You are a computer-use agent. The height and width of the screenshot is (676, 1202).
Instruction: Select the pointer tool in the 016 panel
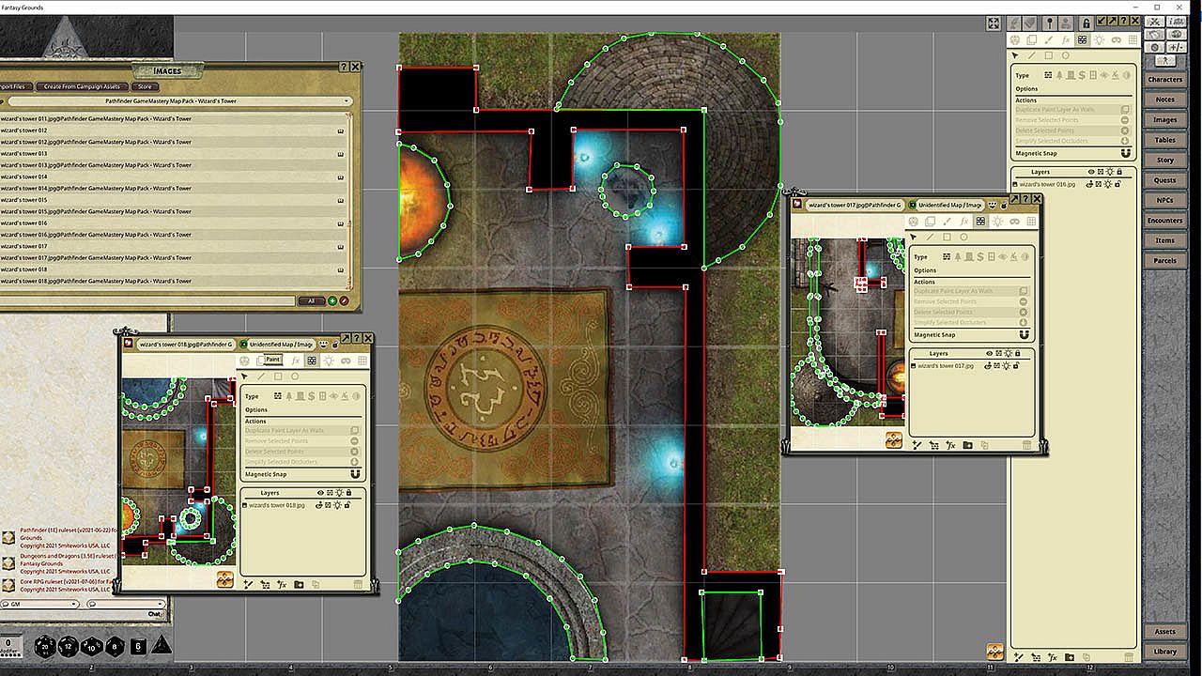[x=1016, y=56]
